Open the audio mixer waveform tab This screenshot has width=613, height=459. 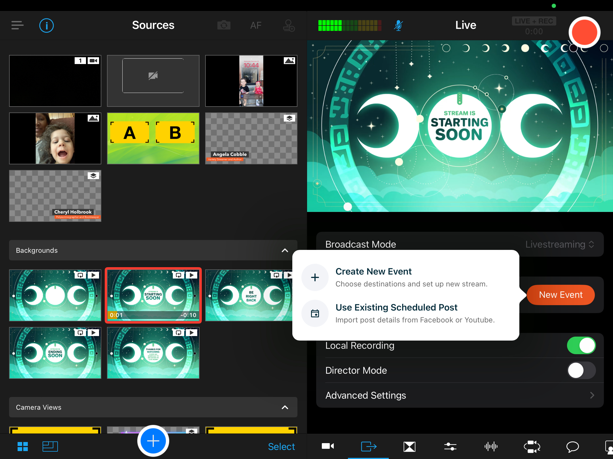(x=491, y=447)
